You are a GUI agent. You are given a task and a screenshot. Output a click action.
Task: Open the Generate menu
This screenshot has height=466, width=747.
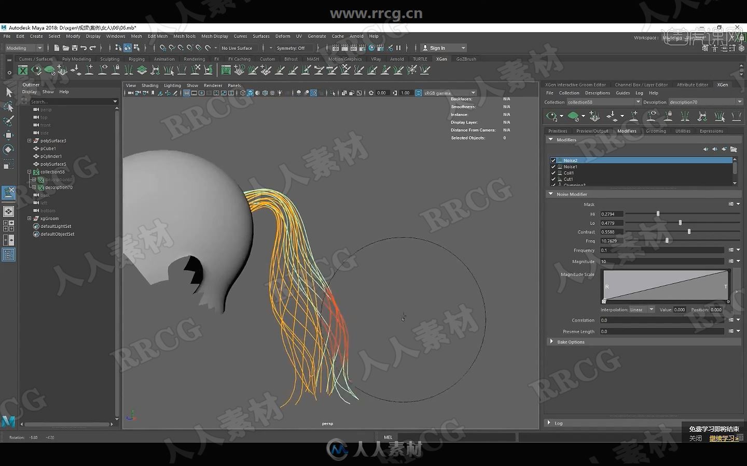tap(316, 36)
